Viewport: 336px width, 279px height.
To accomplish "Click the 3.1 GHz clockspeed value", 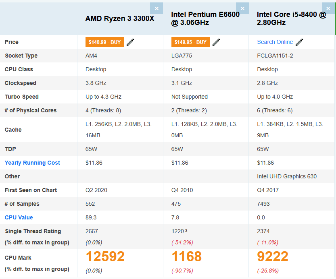I will (x=182, y=83).
